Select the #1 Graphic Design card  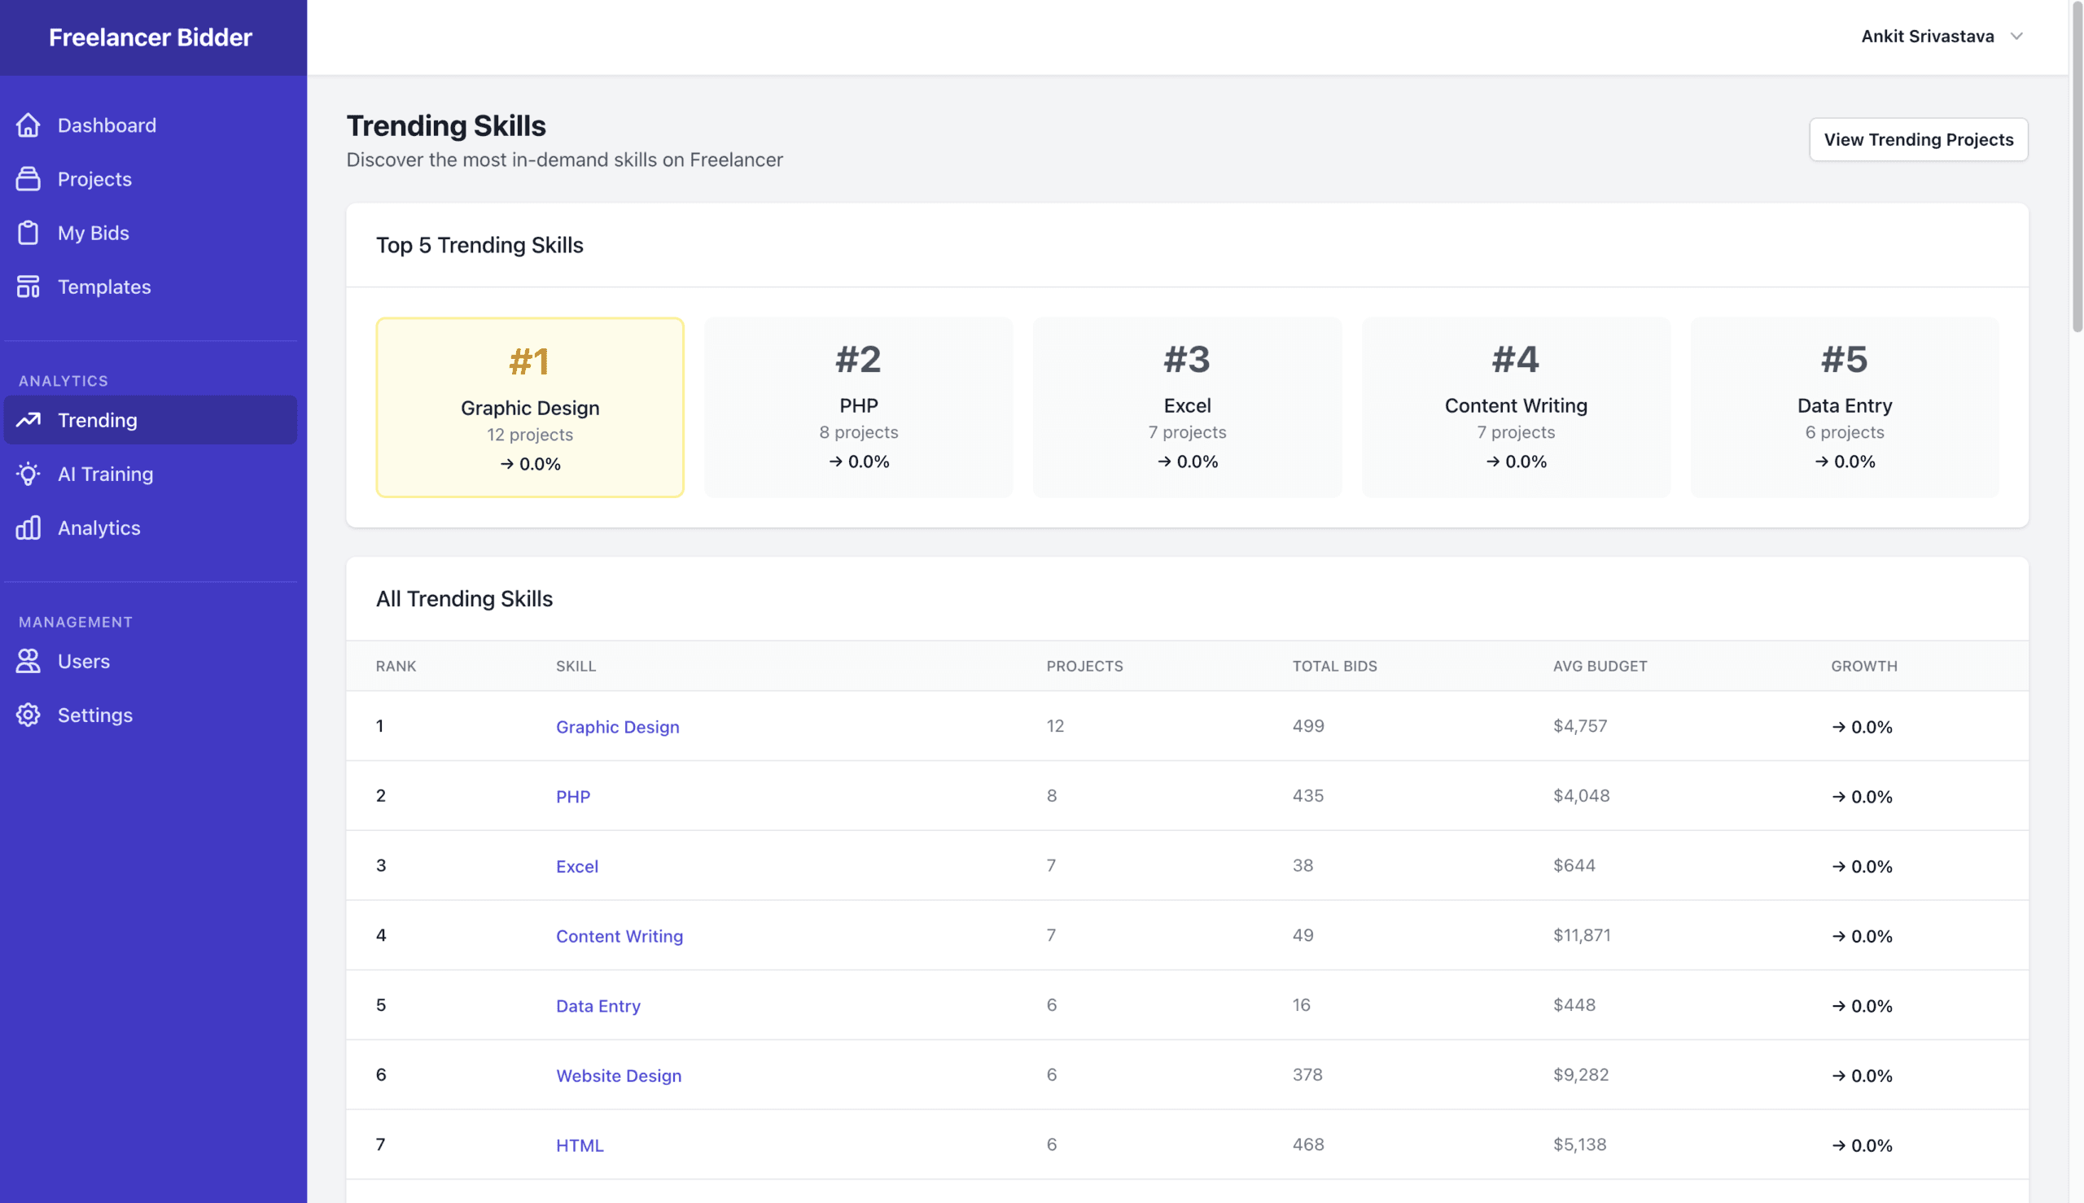coord(530,407)
